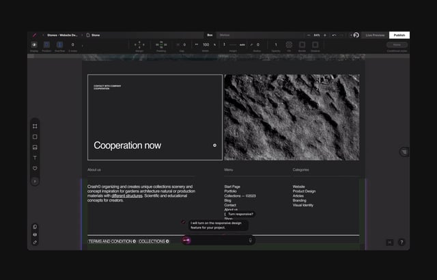Open the favorites heart tool
The width and height of the screenshot is (437, 280).
click(x=35, y=168)
